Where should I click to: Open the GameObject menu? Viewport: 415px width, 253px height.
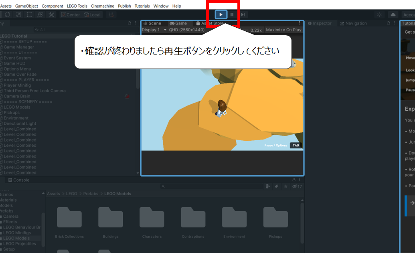26,6
